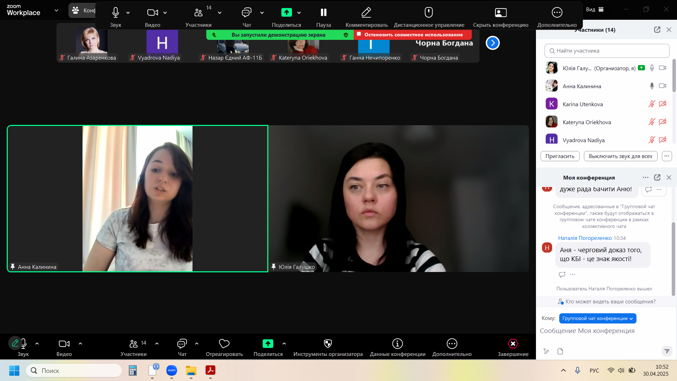The height and width of the screenshot is (381, 677).
Task: Expand audio options arrow next to top Звук
Action: point(128,13)
